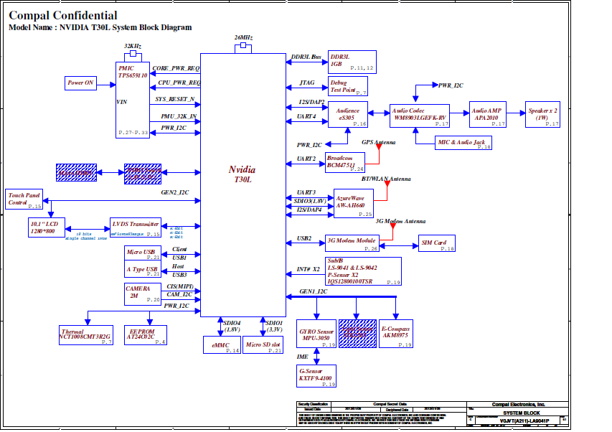Select the SDIO3(1.8V) label
The image size is (612, 432).
click(x=309, y=202)
